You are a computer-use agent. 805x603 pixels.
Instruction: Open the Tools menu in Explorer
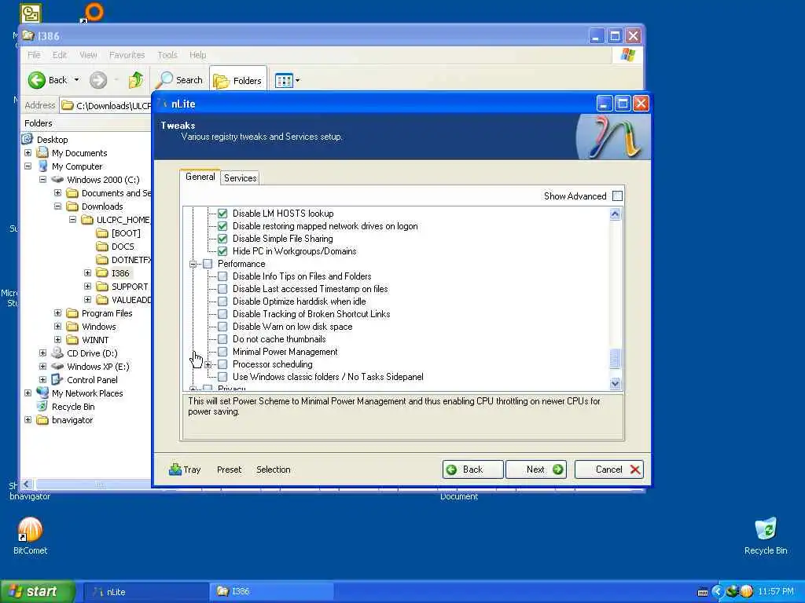pyautogui.click(x=167, y=55)
